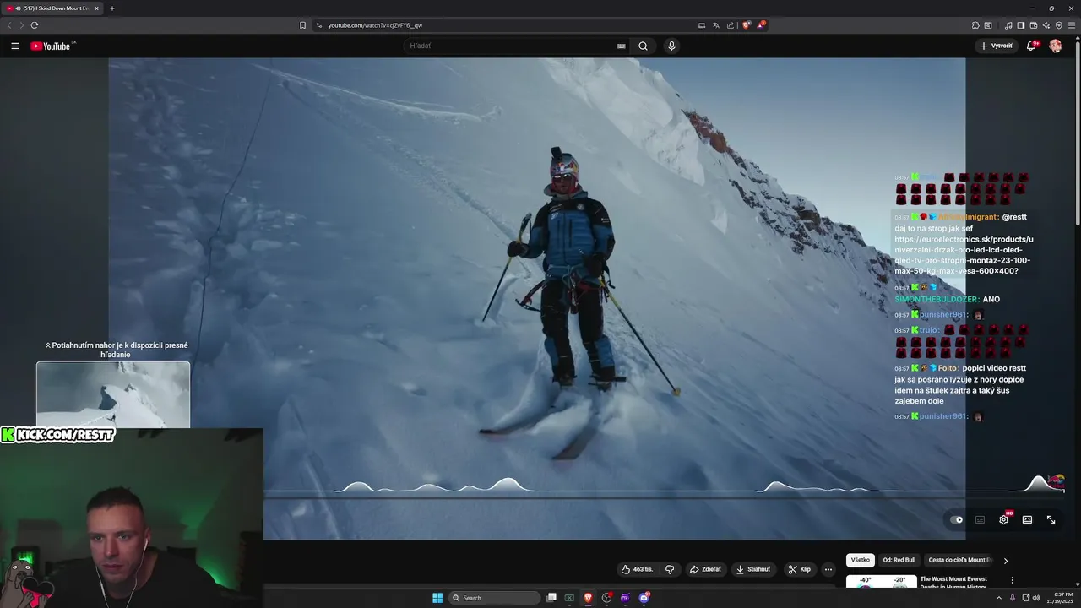
Task: Open Brave VPN shield icon
Action: point(1059,25)
